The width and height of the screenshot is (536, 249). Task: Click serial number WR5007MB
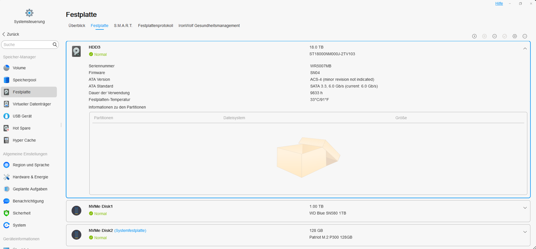[321, 66]
